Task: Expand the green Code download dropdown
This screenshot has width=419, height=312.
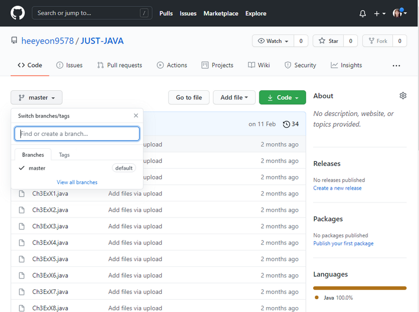Action: click(283, 98)
